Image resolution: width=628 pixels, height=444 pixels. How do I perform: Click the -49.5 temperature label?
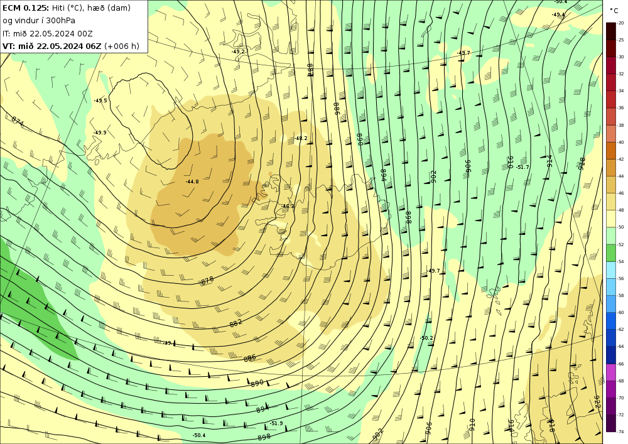pos(100,100)
